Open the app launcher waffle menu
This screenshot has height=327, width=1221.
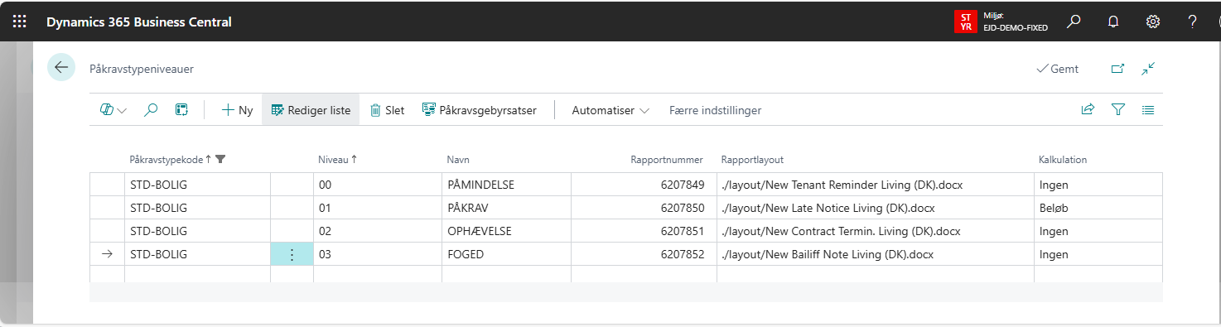[x=19, y=22]
